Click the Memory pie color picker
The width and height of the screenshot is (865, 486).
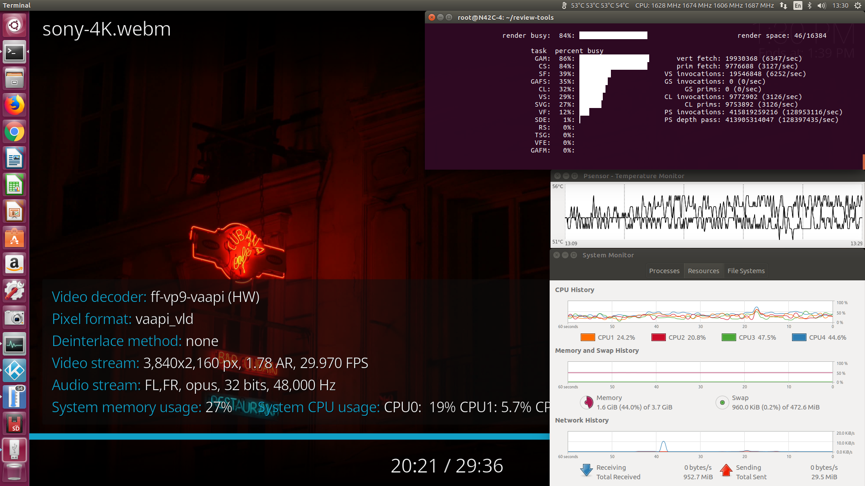tap(587, 402)
